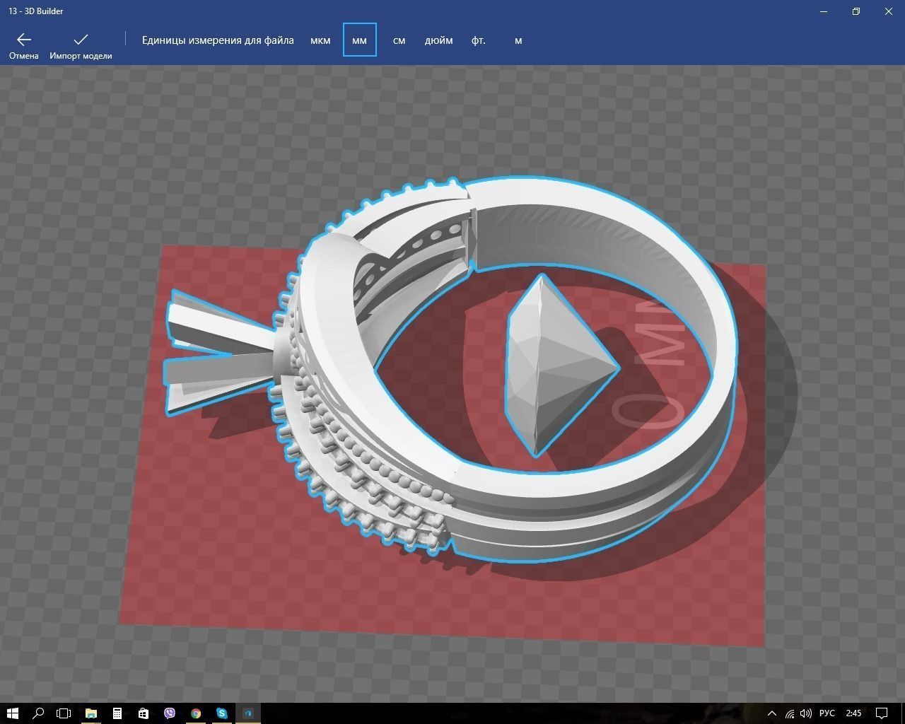
Task: Open Chrome from taskbar
Action: (x=196, y=713)
